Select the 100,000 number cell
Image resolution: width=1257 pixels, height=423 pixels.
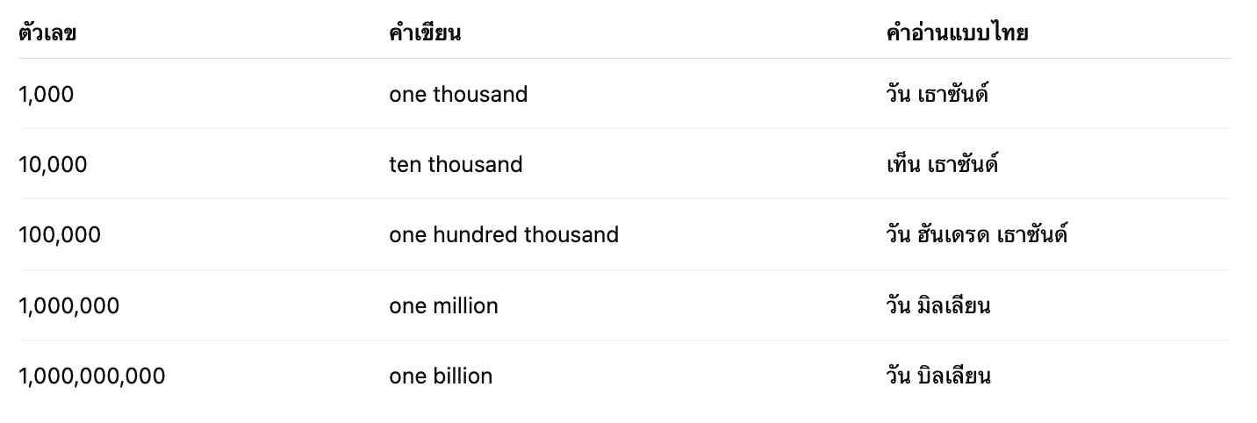tap(60, 234)
